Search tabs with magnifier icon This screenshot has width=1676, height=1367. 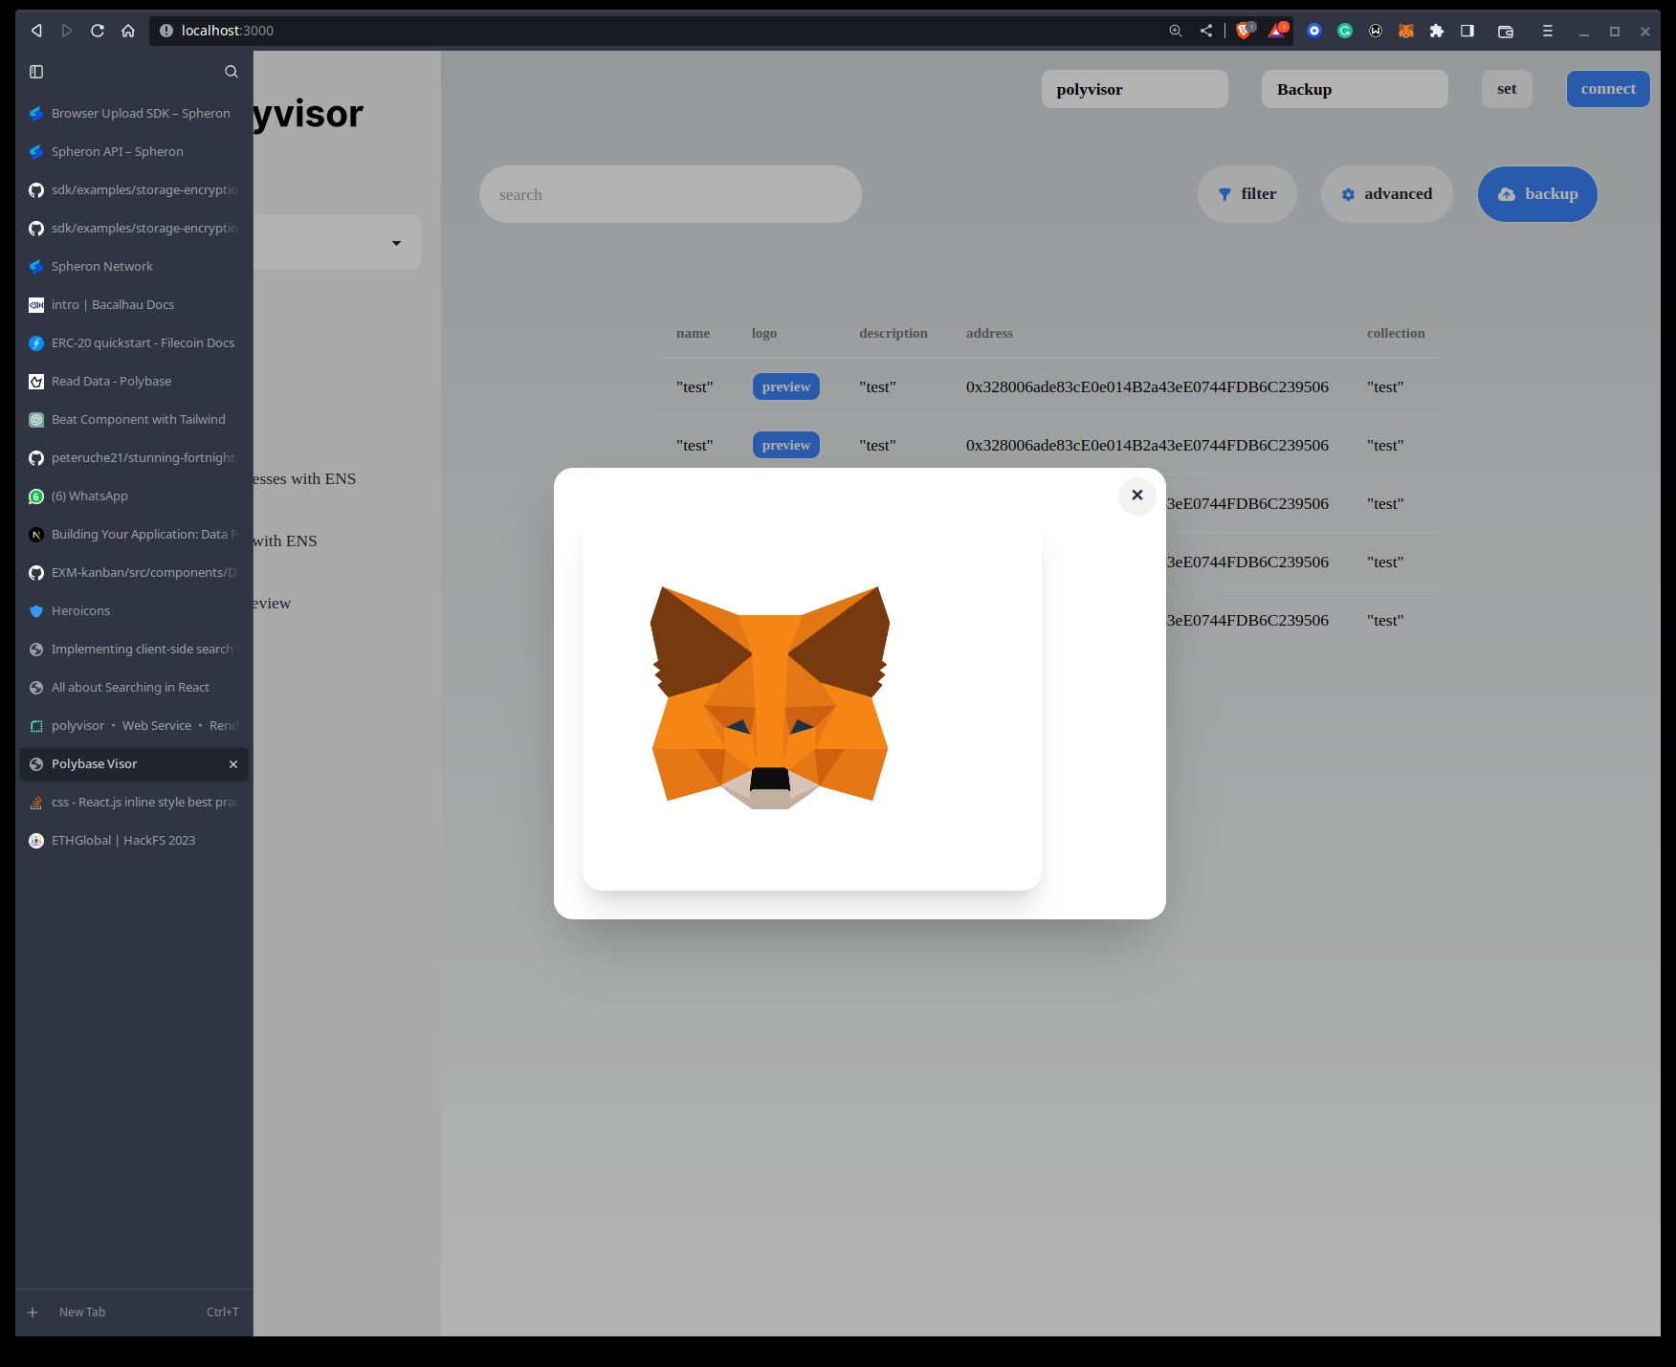(232, 72)
